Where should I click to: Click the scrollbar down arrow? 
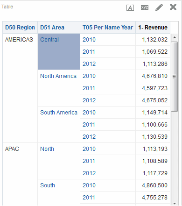[175, 203]
